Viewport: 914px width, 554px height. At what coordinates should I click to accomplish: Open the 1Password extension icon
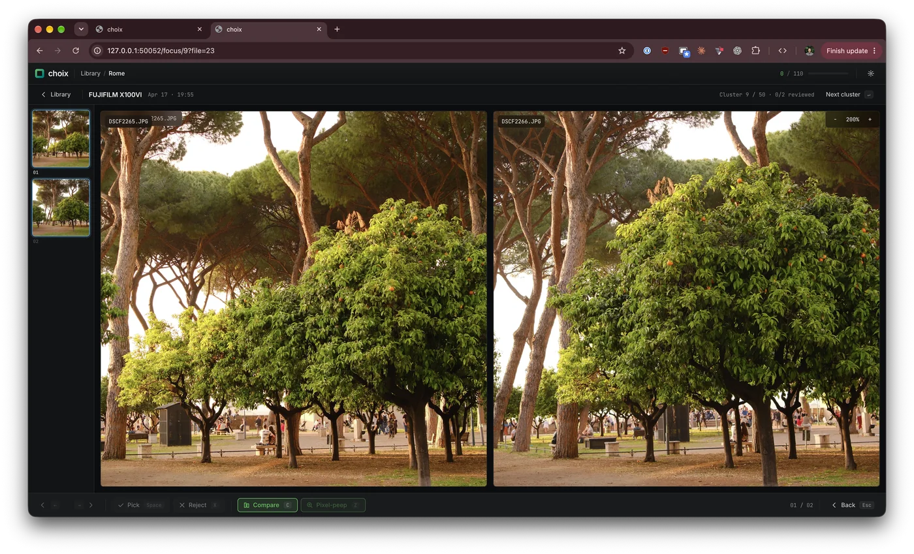pos(647,51)
